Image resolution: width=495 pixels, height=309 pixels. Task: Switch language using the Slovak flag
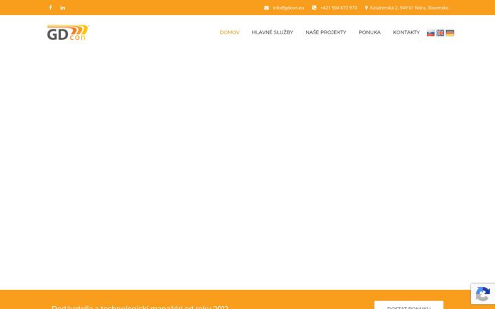point(430,33)
